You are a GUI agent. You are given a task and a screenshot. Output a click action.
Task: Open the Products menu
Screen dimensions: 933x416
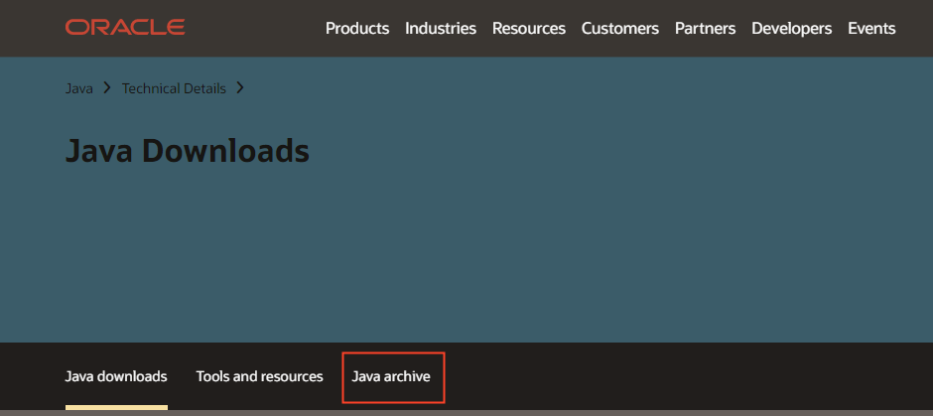click(357, 29)
